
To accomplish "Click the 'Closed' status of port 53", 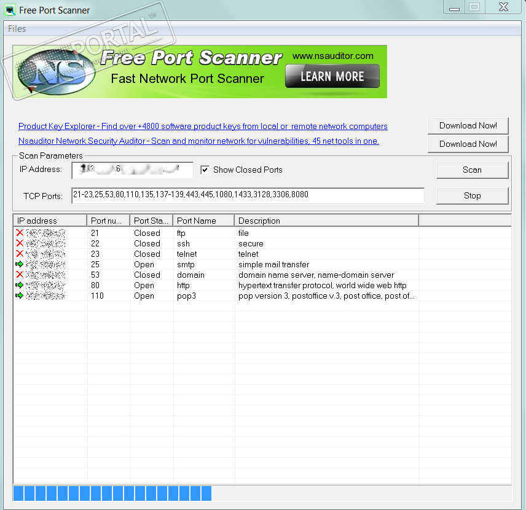I will (x=147, y=275).
